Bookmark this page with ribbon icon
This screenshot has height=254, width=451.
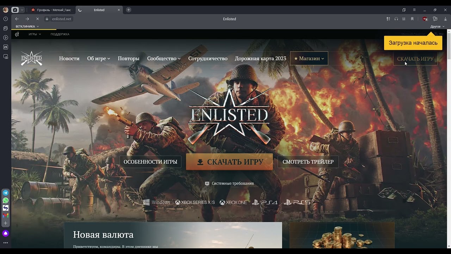tap(412, 19)
